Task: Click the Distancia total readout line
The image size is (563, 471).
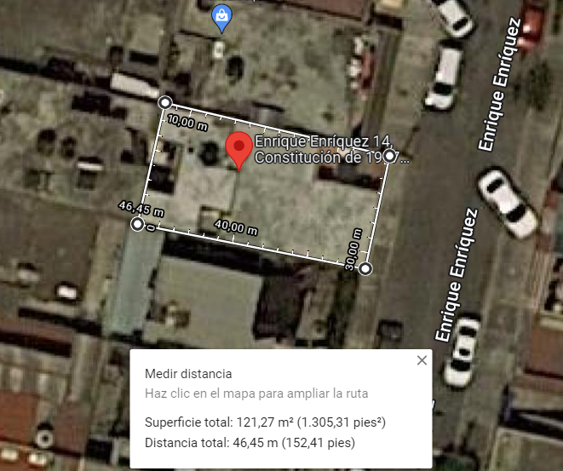Action: 250,443
